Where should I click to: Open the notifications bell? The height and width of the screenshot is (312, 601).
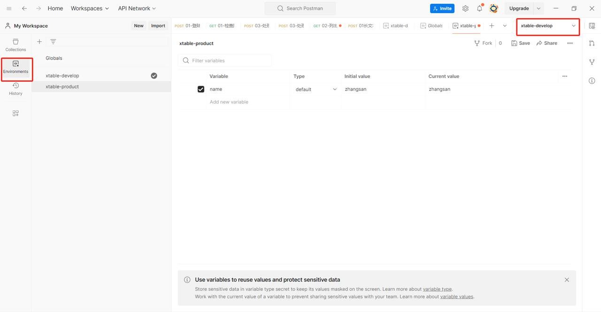point(479,8)
